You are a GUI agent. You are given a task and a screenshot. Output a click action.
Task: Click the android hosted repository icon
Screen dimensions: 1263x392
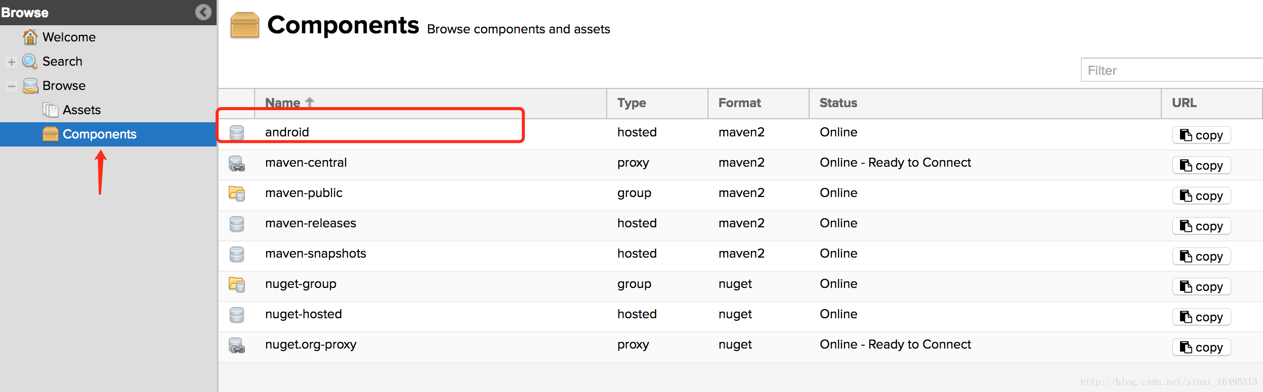pos(237,132)
